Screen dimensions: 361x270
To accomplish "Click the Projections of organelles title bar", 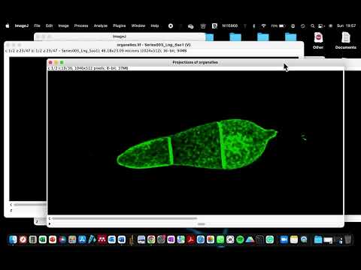I will coord(196,62).
